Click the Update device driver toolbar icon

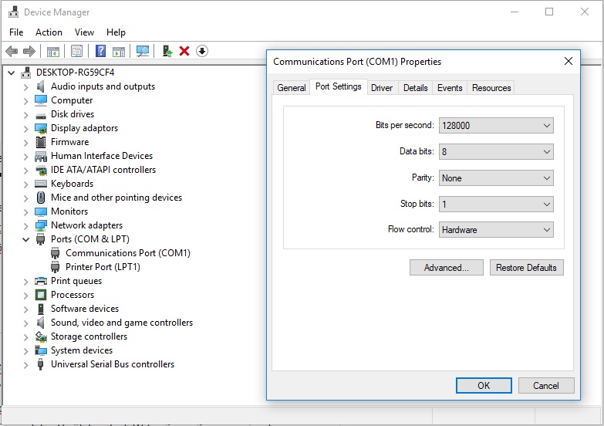[x=167, y=51]
